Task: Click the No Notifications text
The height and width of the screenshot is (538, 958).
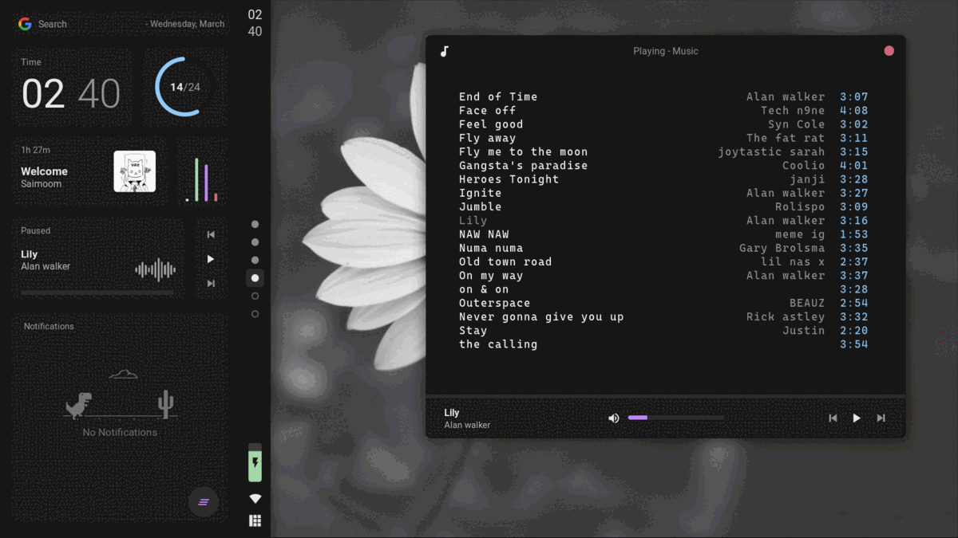Action: (x=120, y=432)
